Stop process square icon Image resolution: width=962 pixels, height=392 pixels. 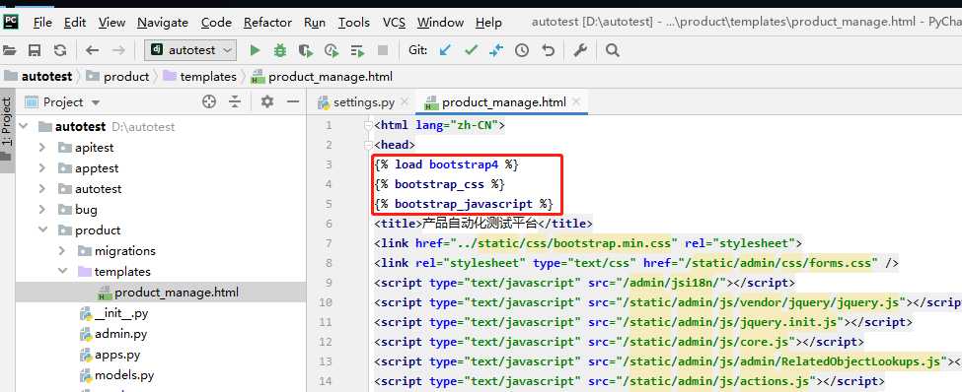click(382, 50)
